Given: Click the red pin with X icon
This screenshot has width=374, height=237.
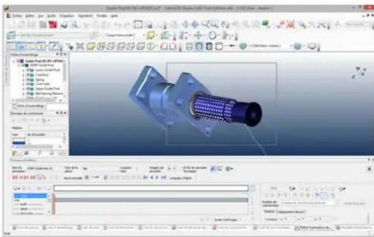Looking at the screenshot, I should tap(290, 24).
